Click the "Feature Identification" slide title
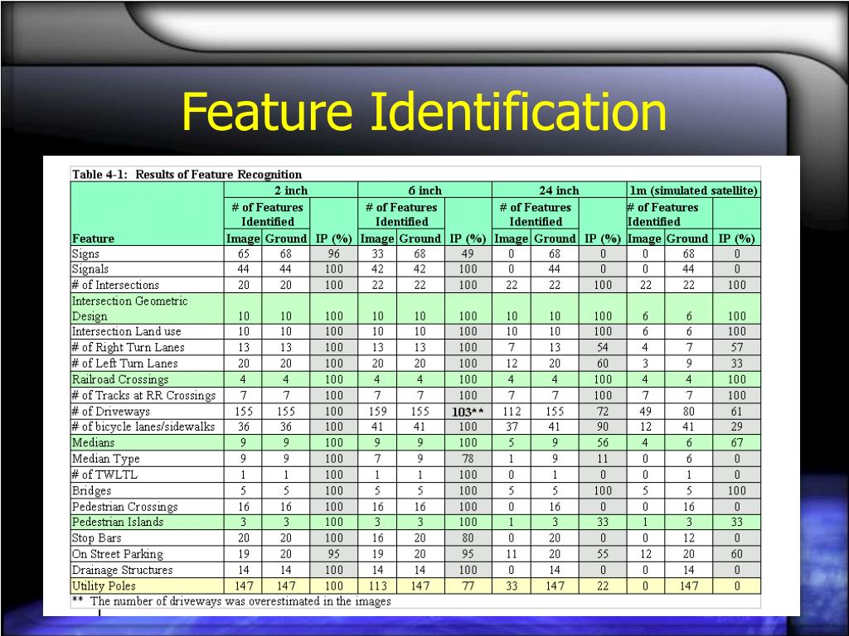The image size is (849, 636). point(424,112)
